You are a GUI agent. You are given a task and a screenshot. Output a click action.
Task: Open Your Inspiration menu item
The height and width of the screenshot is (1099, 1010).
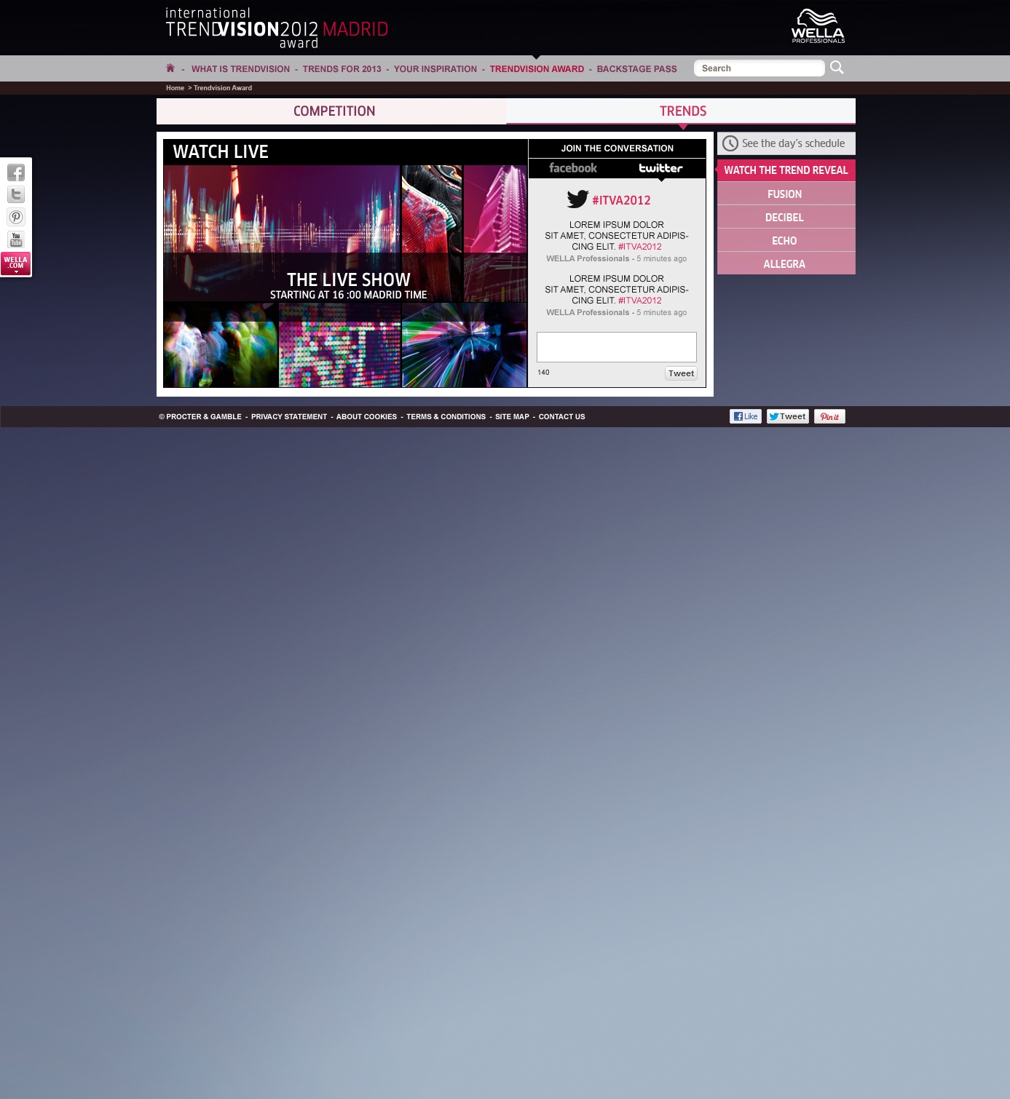click(435, 69)
